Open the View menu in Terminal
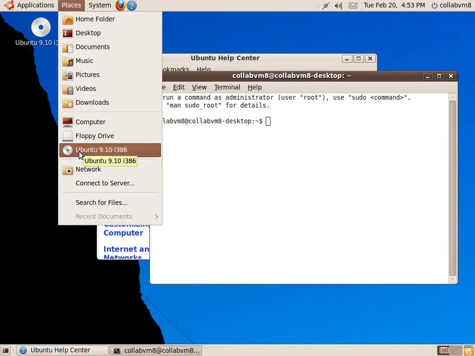The image size is (475, 356). coord(199,87)
